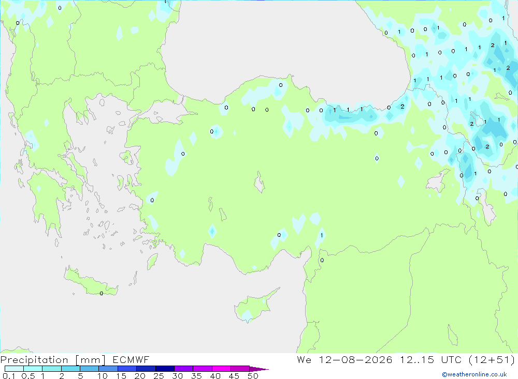Click the above-50 mm arrow tip of legend

pos(259,369)
